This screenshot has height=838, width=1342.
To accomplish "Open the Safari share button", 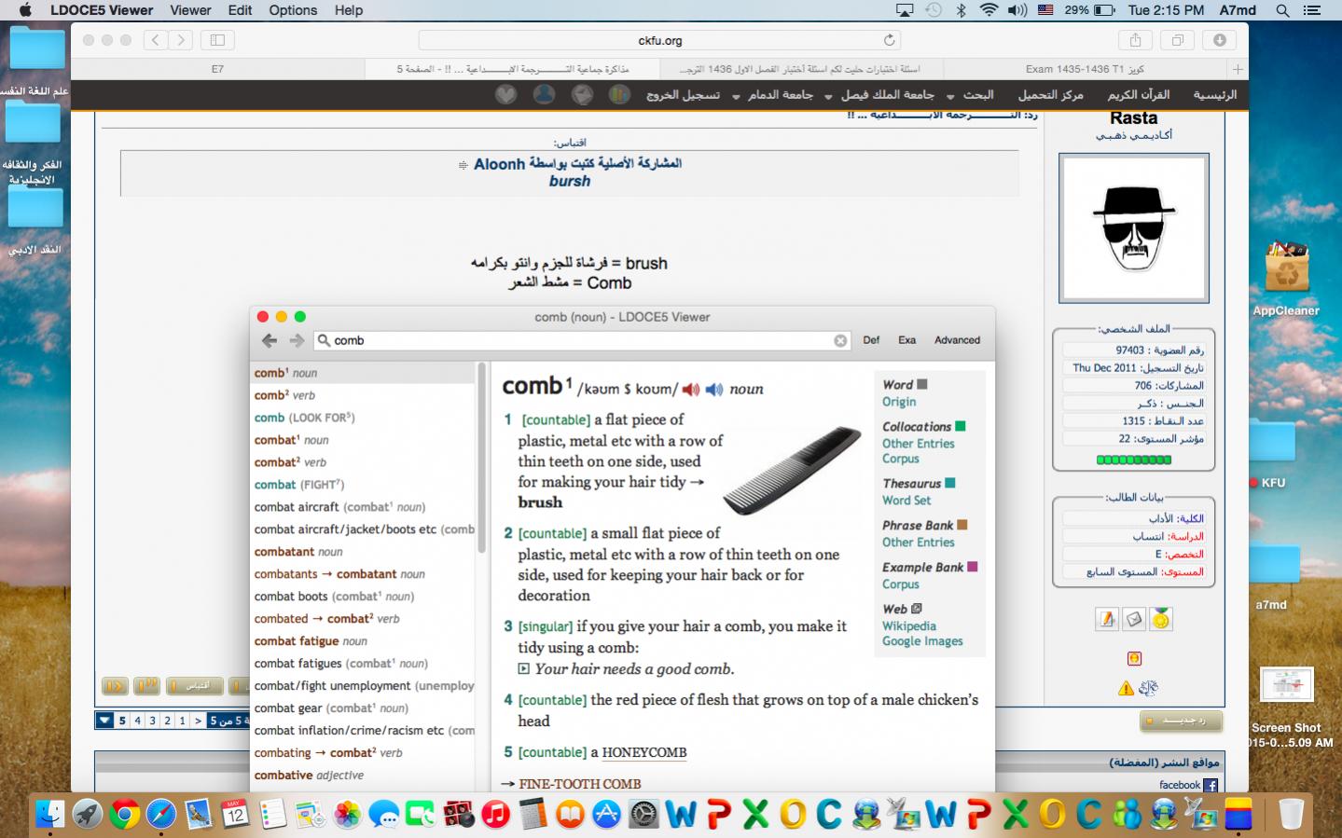I will pos(1135,40).
